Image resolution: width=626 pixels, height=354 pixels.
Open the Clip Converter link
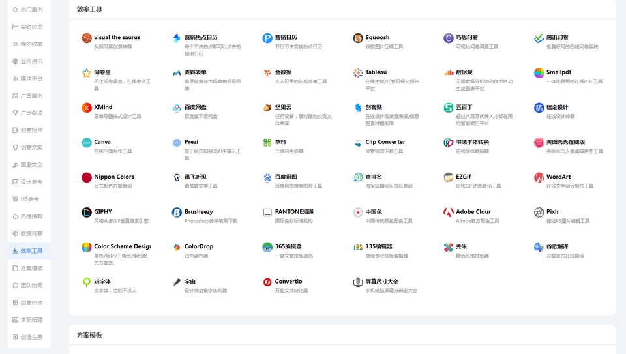tap(385, 141)
